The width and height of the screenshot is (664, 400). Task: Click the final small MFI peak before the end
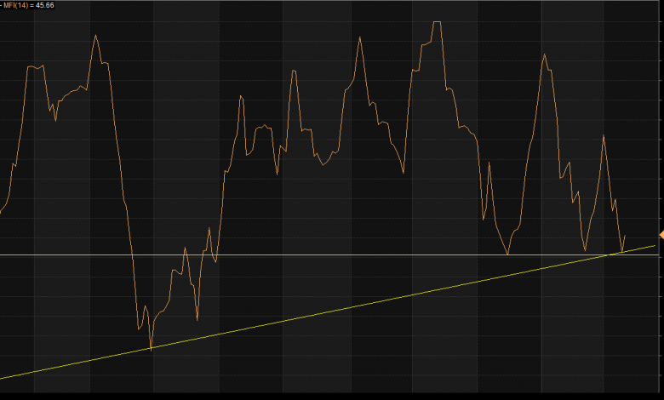[604, 136]
